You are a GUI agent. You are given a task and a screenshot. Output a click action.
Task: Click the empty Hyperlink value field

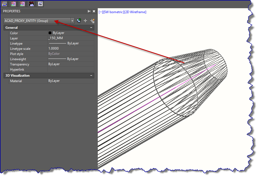pos(71,69)
